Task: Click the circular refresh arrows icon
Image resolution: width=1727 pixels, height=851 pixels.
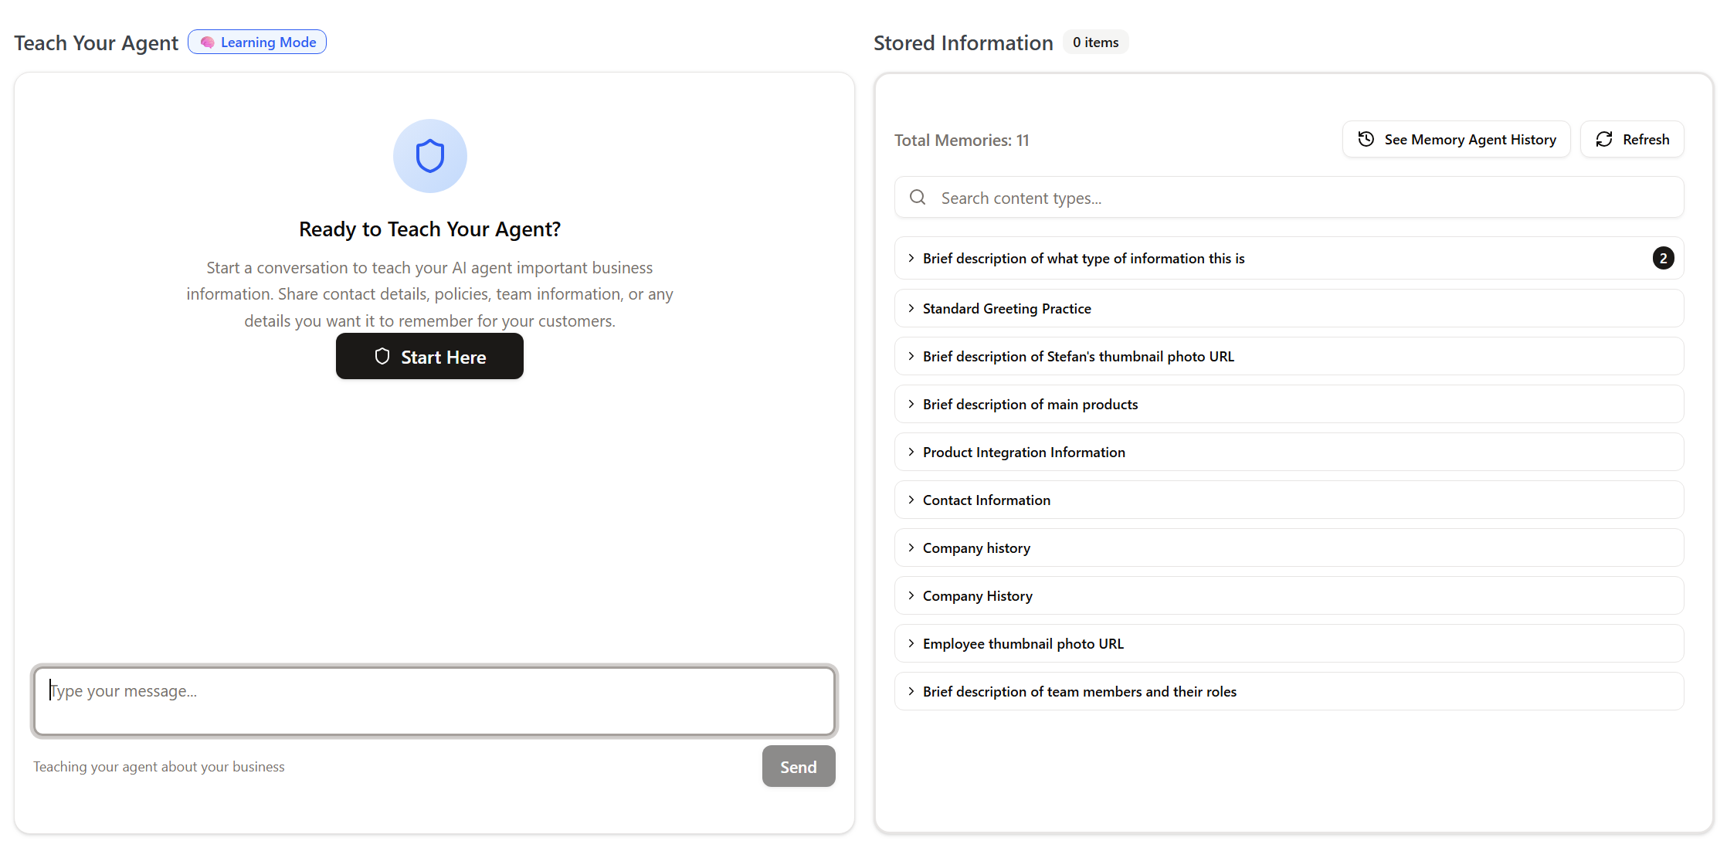Action: pyautogui.click(x=1604, y=139)
